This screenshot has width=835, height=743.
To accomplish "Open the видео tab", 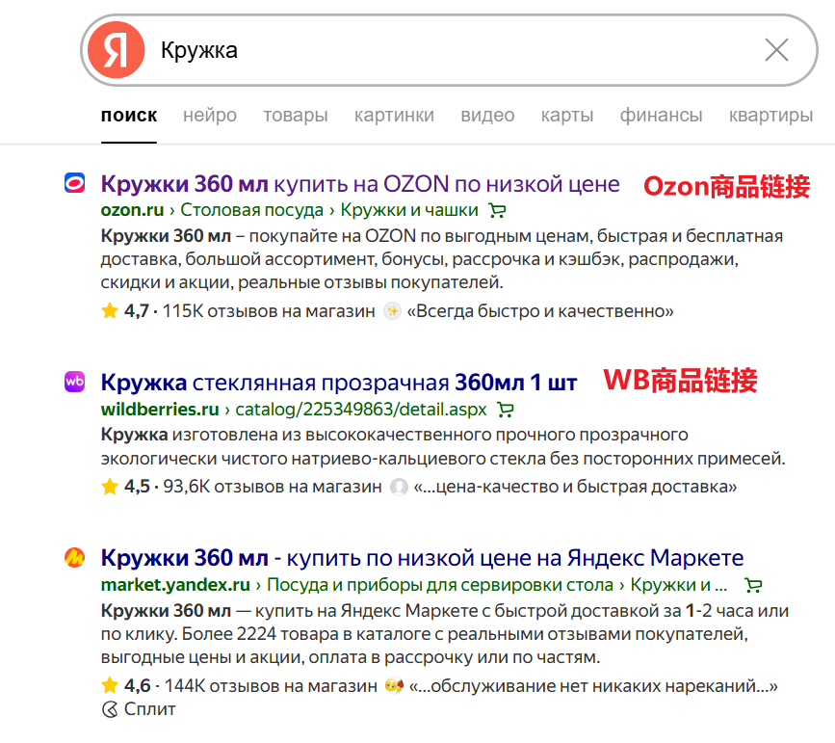I will pyautogui.click(x=487, y=115).
